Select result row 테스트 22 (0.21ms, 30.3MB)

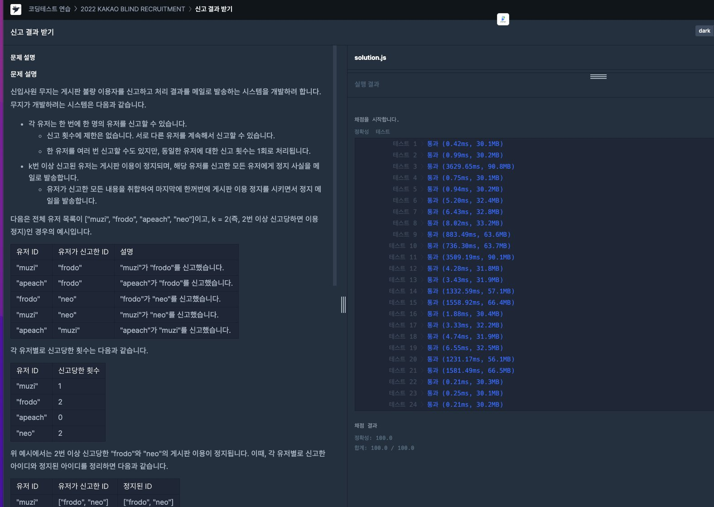pos(446,382)
